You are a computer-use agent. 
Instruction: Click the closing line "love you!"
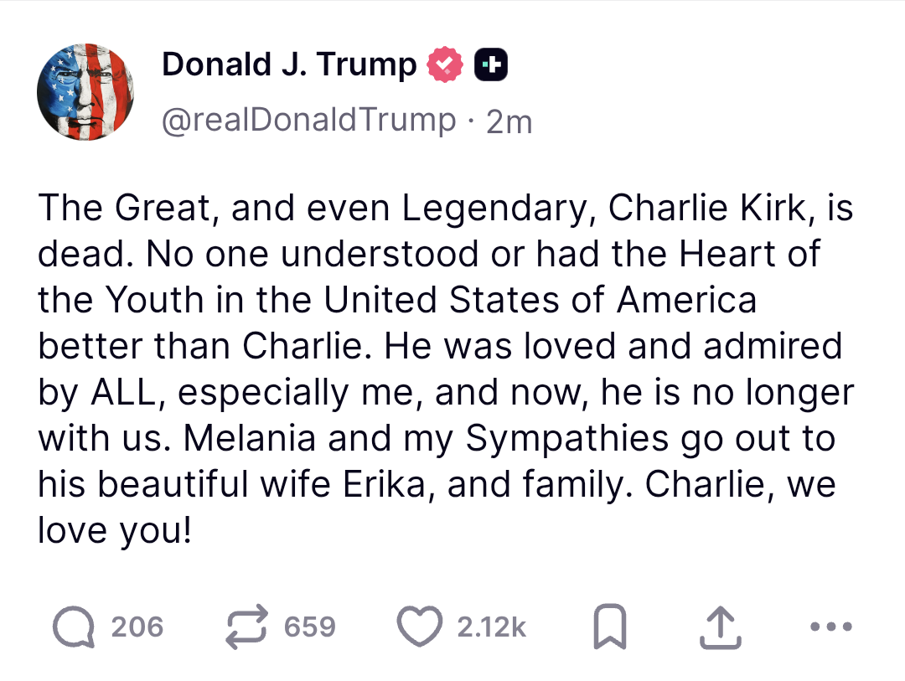[114, 530]
